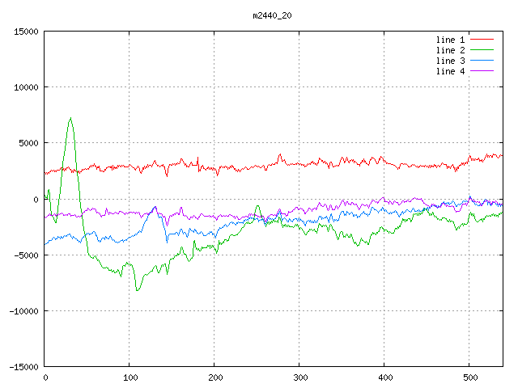
Task: Click the blue line 3 legend sample
Action: (482, 61)
